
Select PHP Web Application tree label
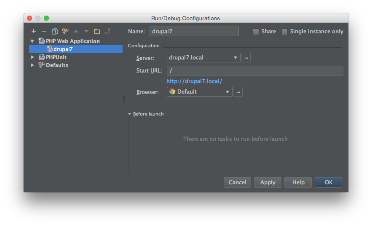point(73,41)
